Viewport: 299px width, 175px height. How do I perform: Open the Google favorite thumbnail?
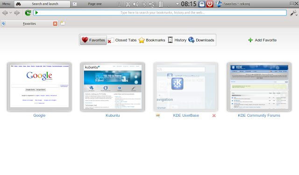coord(39,87)
